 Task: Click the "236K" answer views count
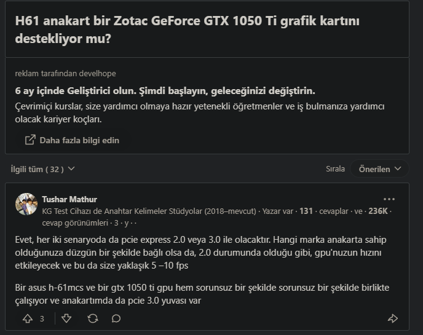[x=378, y=211]
